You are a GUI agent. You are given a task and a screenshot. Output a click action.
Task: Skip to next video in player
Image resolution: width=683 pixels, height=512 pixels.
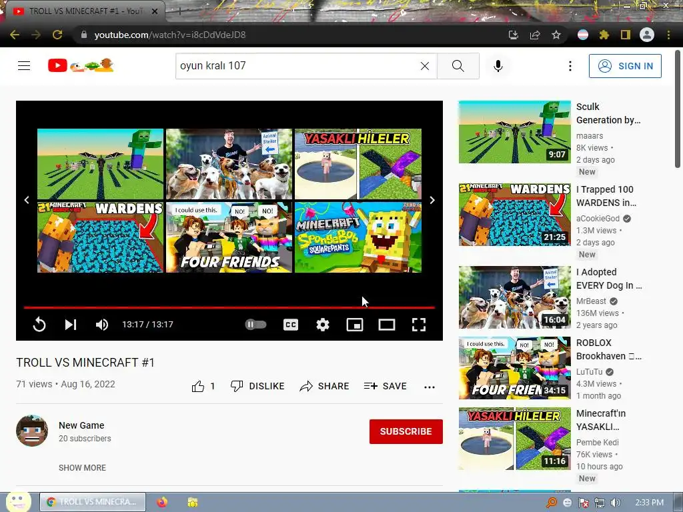coord(71,325)
